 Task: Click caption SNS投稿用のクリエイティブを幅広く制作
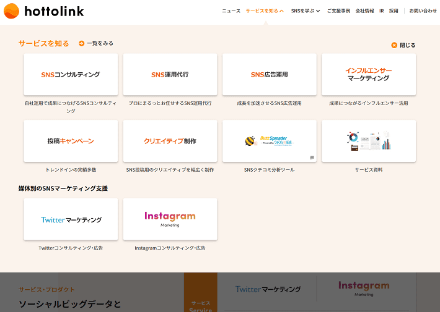click(170, 170)
